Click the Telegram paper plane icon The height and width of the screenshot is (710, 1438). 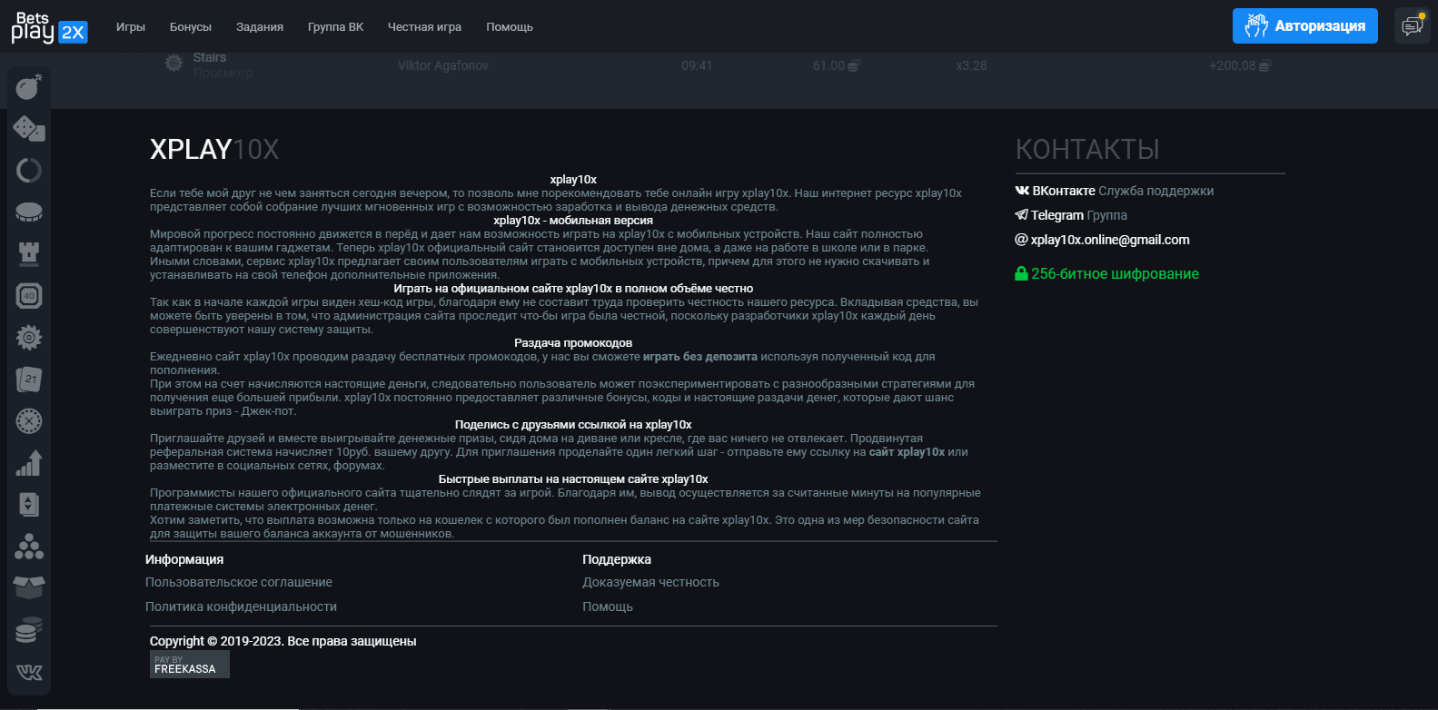click(1022, 215)
